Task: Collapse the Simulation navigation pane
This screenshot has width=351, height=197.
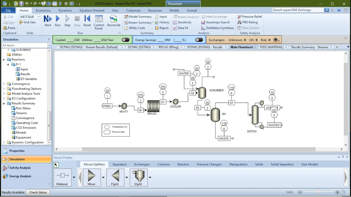Action: pos(49,39)
